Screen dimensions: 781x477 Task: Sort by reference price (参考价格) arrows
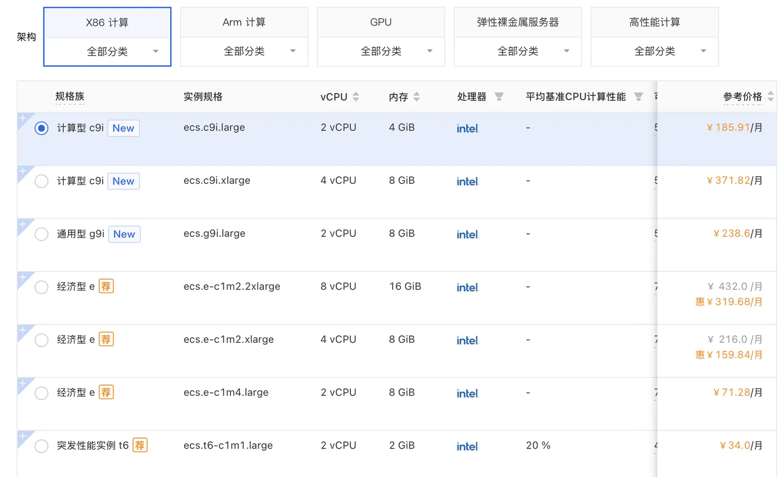tap(771, 96)
